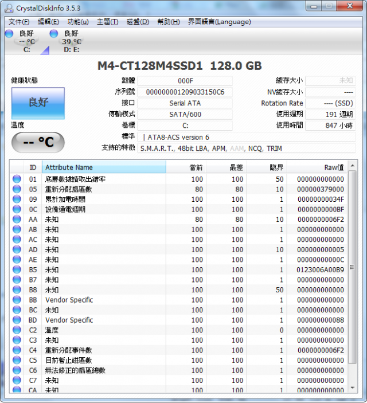This screenshot has height=403, width=367.
Task: Click status orb of attribute AA
Action: click(17, 219)
